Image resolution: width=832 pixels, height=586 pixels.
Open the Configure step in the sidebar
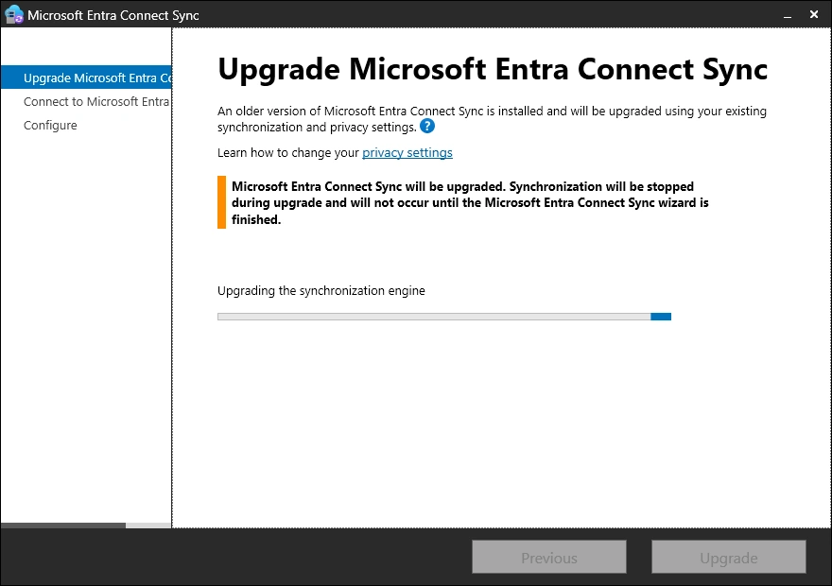51,125
